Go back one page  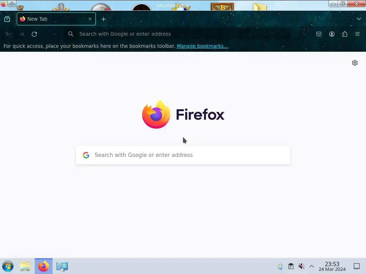click(9, 34)
